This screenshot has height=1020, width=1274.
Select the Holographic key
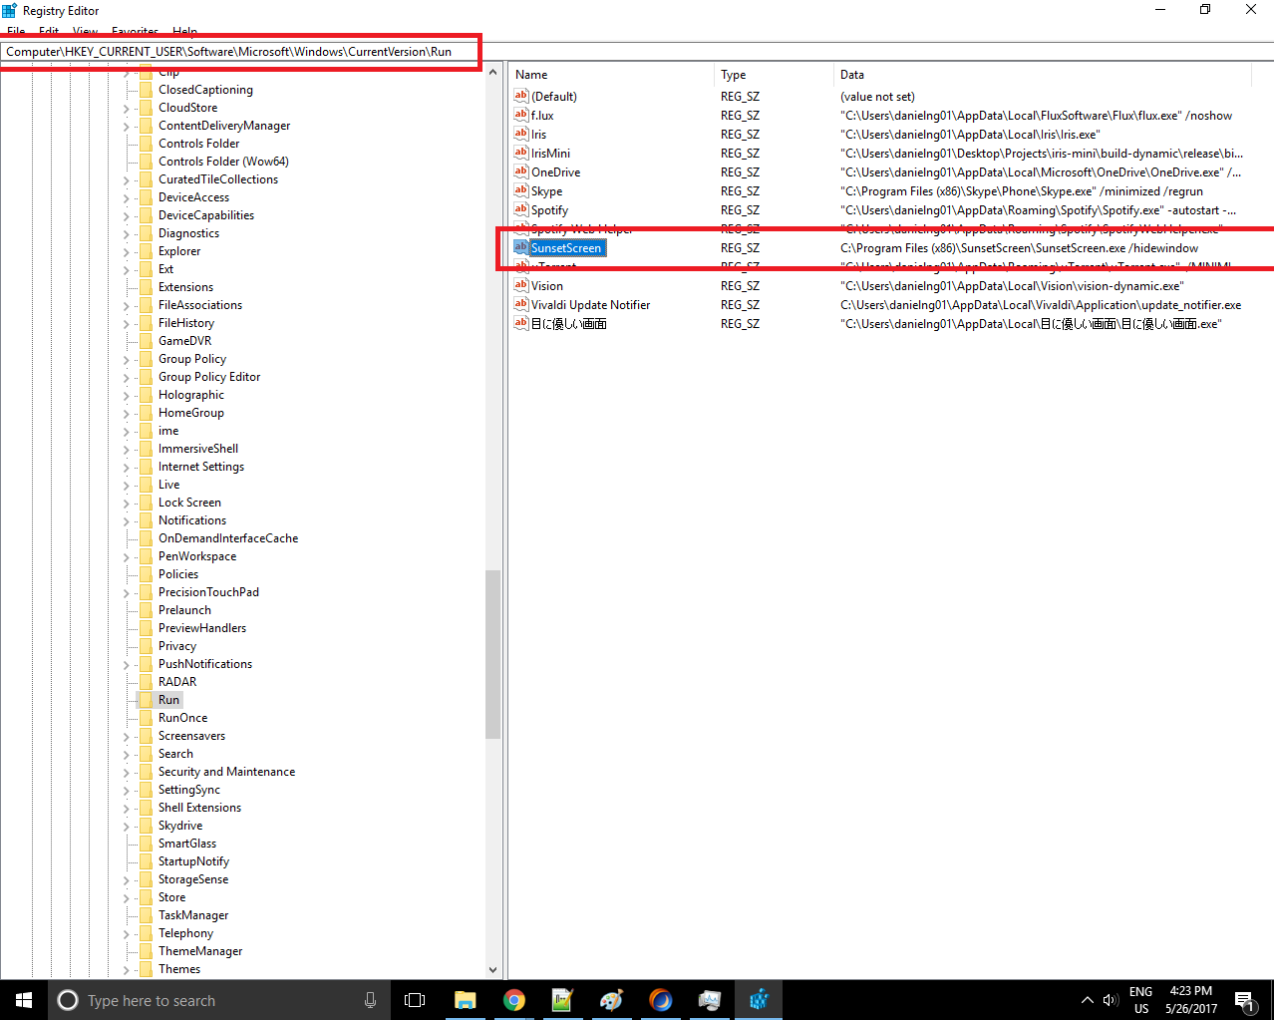tap(191, 395)
